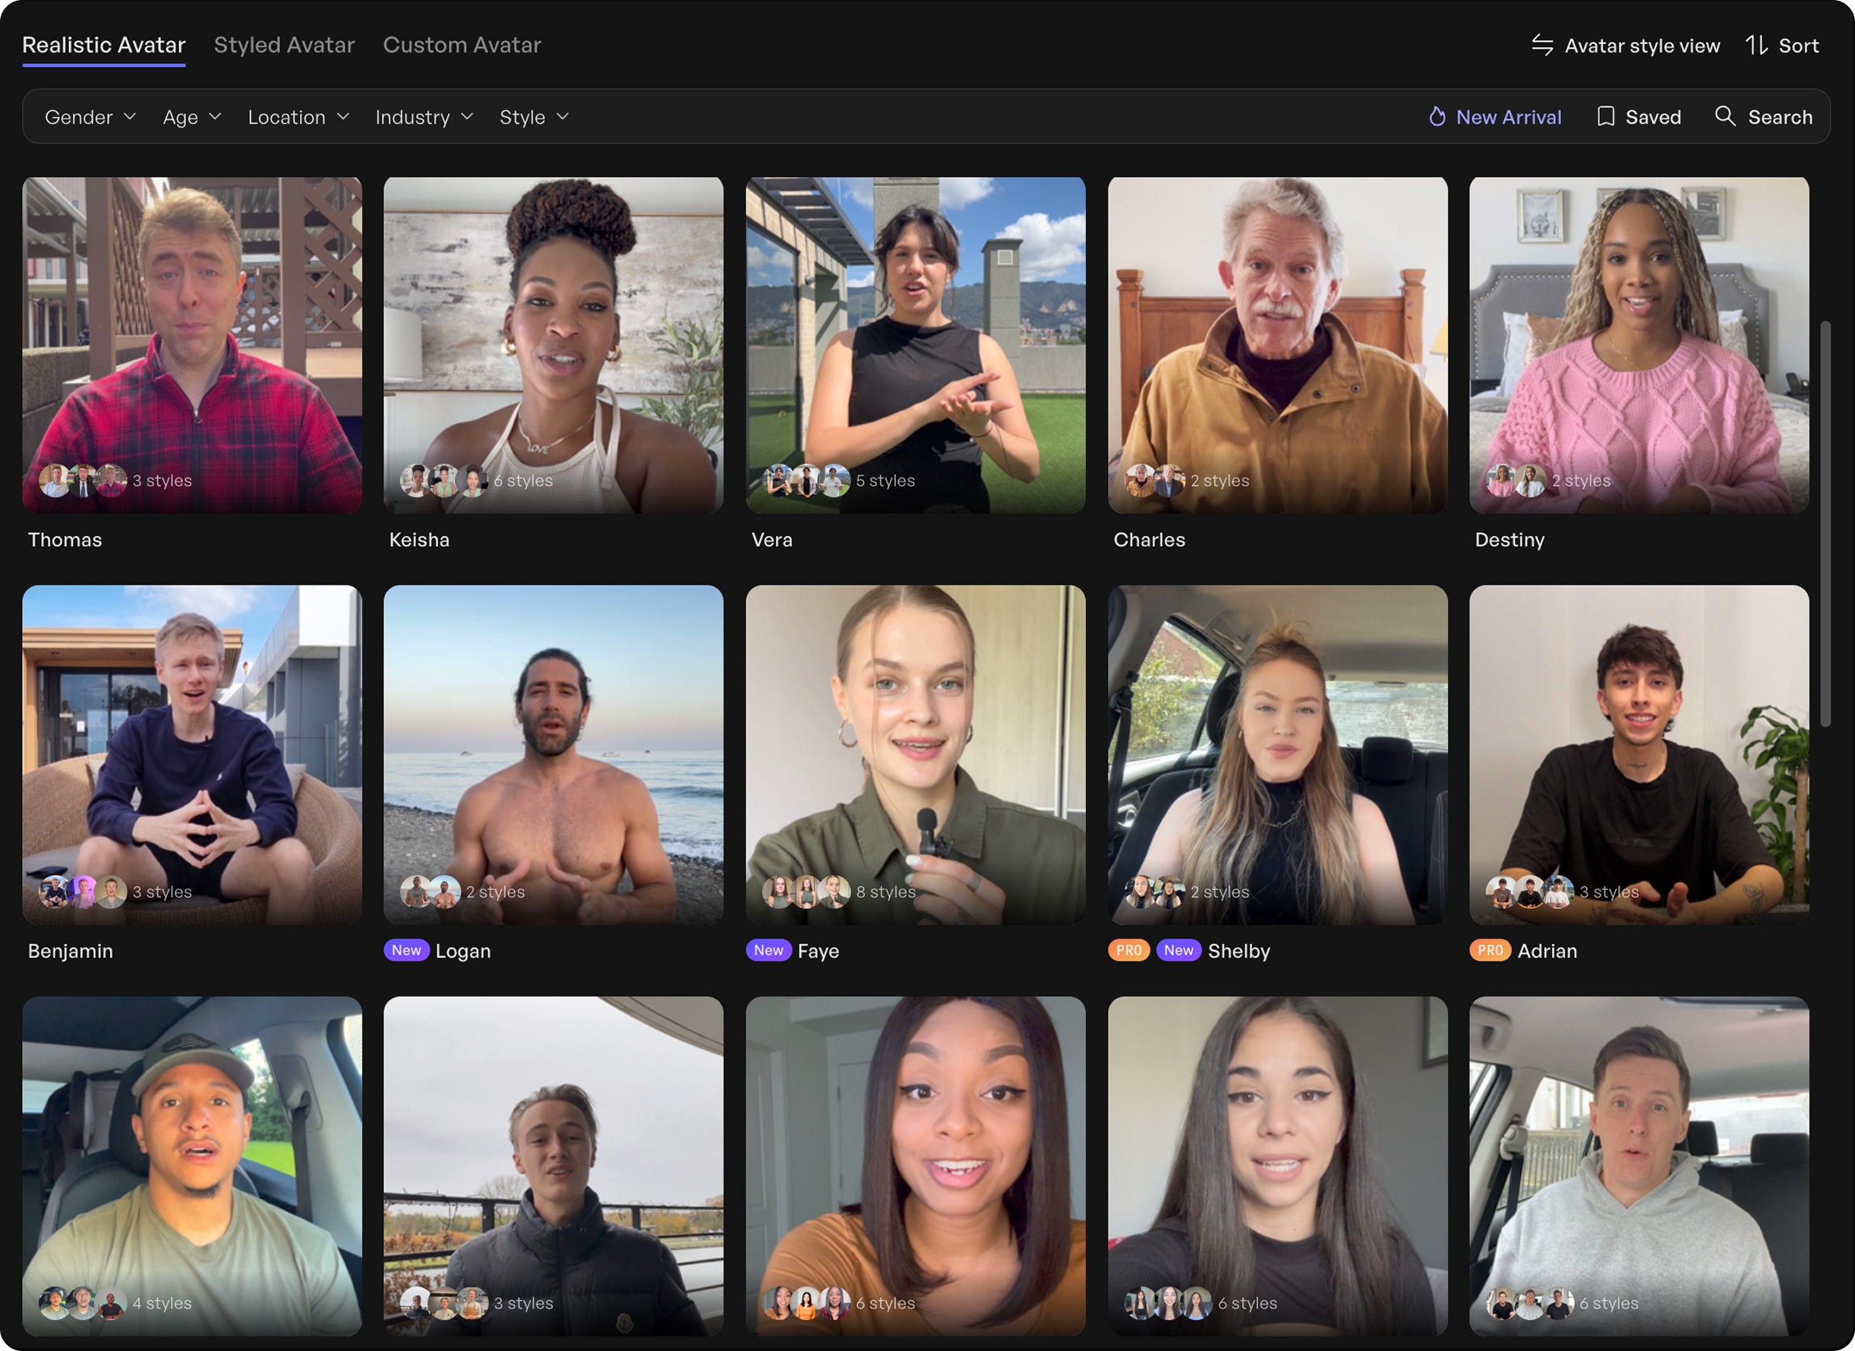Click Thomas's style avatars cluster

[83, 481]
